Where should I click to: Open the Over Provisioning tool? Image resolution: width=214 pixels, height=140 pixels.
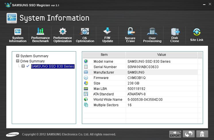pyautogui.click(x=152, y=35)
